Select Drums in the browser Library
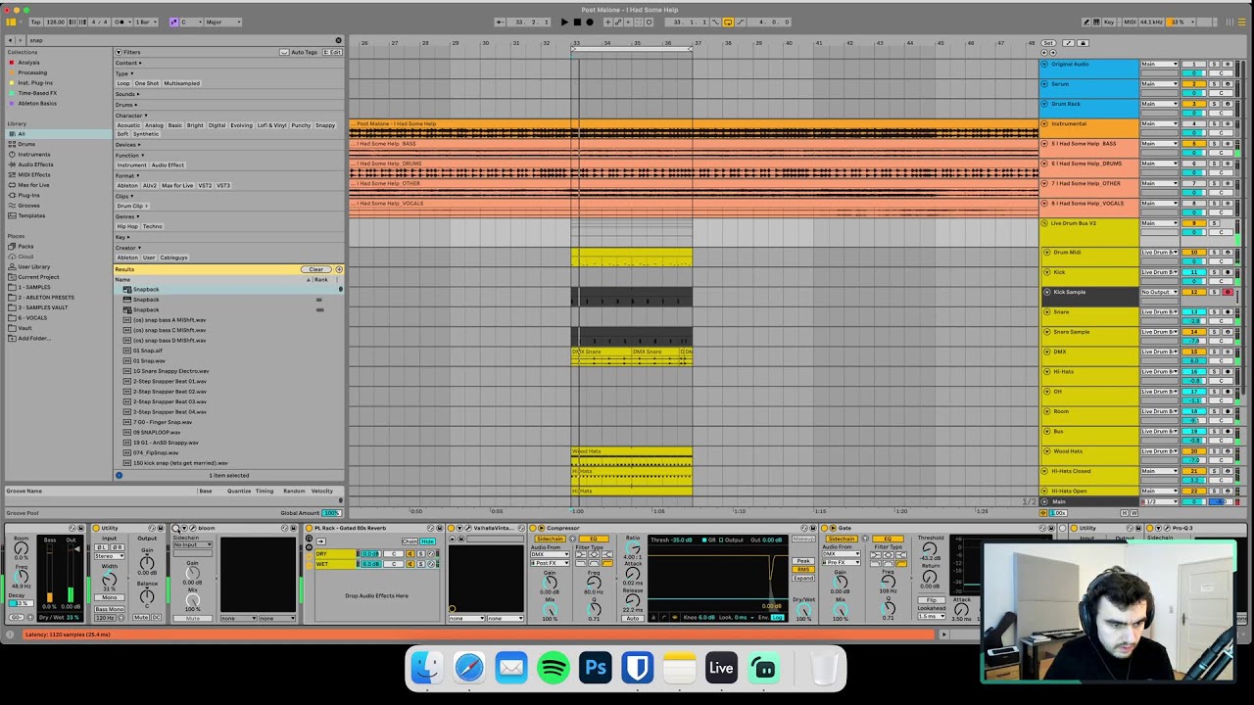Screen dimensions: 1254x705 coord(26,144)
